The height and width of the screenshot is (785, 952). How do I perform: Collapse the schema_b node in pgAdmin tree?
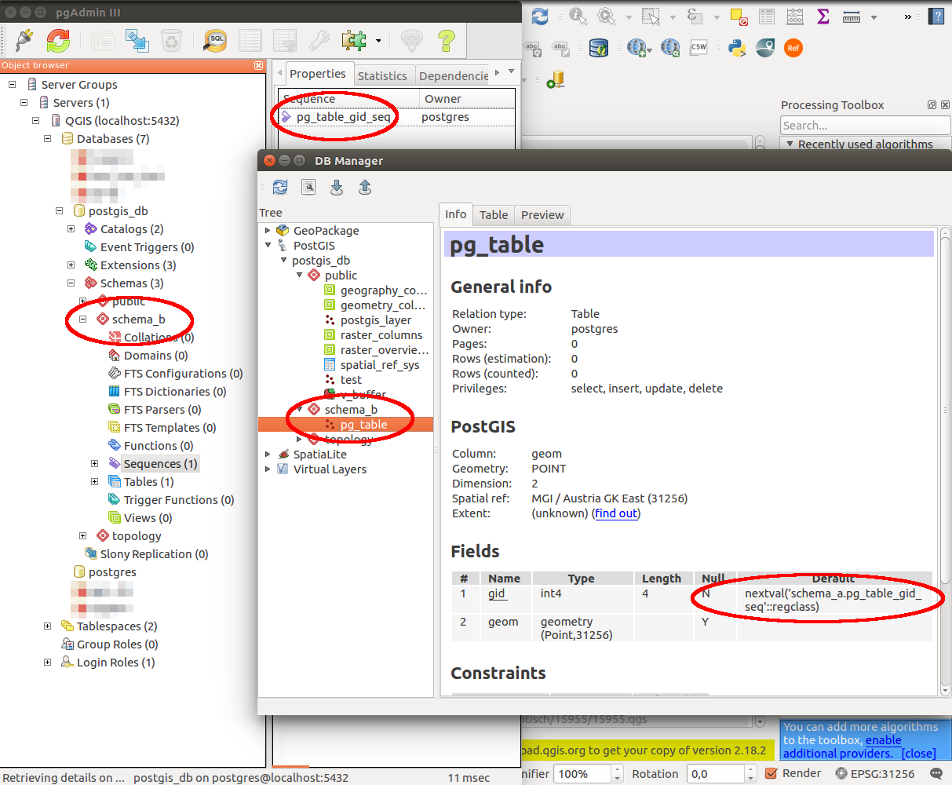pyautogui.click(x=83, y=319)
